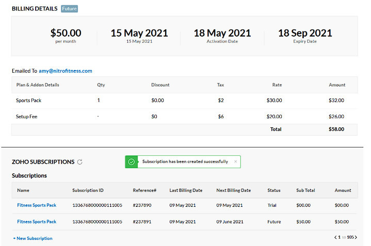The height and width of the screenshot is (246, 371).
Task: Click reference #237891
Action: coord(142,222)
